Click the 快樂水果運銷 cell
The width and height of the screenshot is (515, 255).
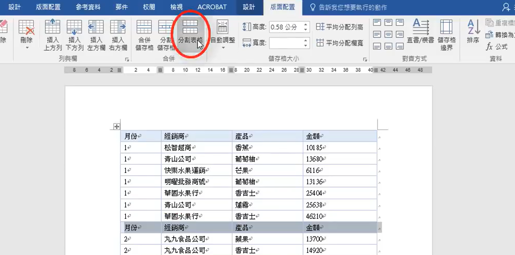[197, 170]
